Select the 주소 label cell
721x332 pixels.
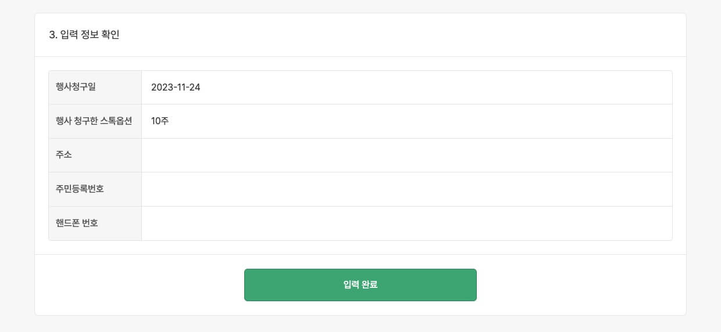coord(64,155)
